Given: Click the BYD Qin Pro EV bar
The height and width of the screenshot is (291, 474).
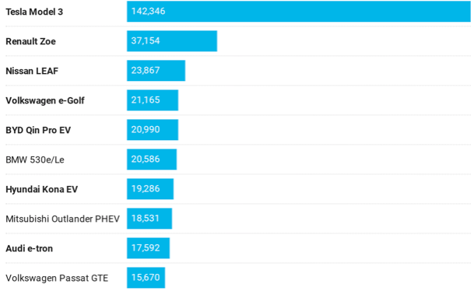Looking at the screenshot, I should (x=153, y=130).
